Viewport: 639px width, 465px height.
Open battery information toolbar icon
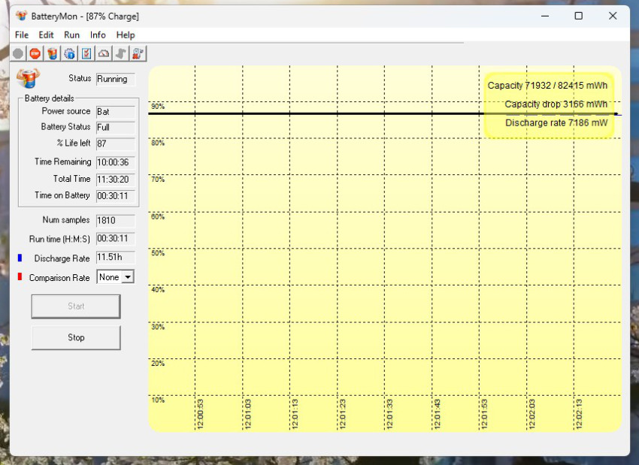52,53
